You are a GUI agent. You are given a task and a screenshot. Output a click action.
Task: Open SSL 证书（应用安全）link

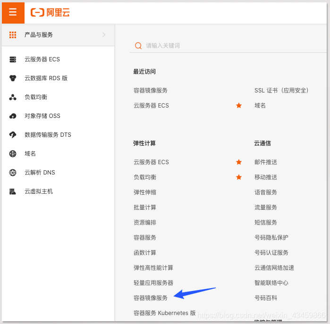(x=281, y=91)
